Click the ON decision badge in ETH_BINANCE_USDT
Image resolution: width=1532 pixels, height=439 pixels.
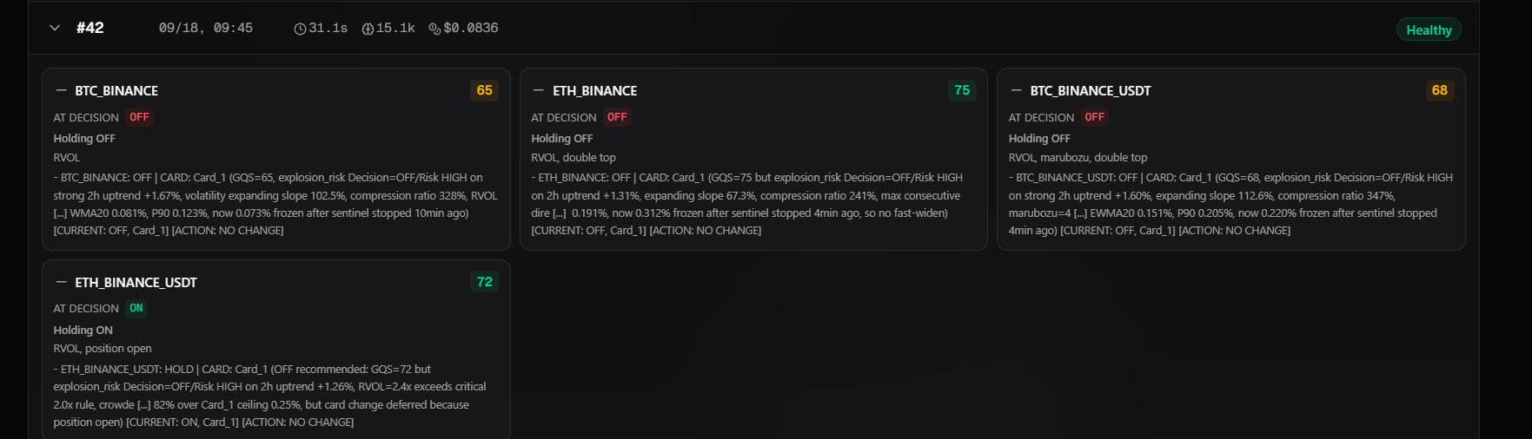pyautogui.click(x=136, y=308)
